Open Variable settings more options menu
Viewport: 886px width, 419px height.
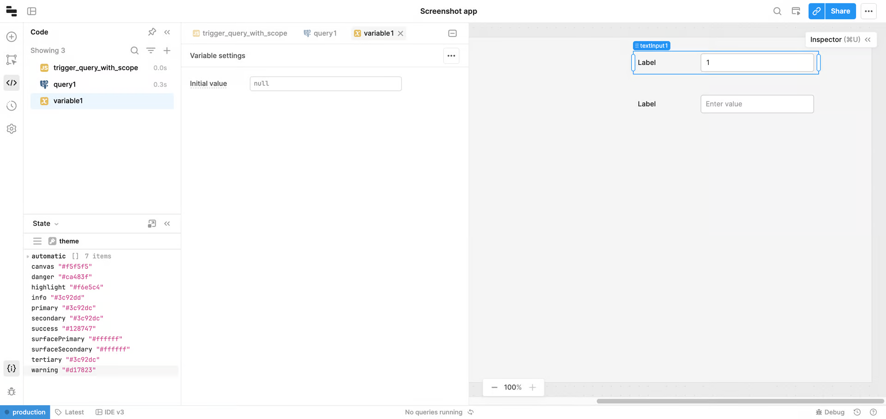451,56
